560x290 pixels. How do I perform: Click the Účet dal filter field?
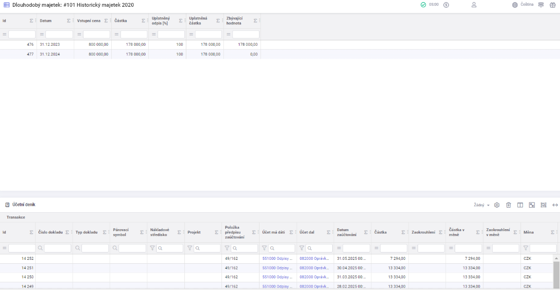pos(319,248)
